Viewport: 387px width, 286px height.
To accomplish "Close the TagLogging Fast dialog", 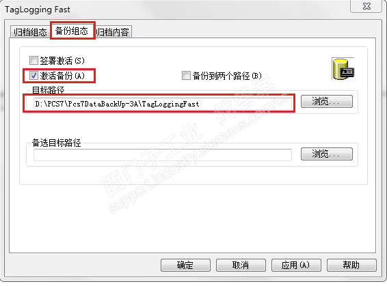I will (x=366, y=6).
